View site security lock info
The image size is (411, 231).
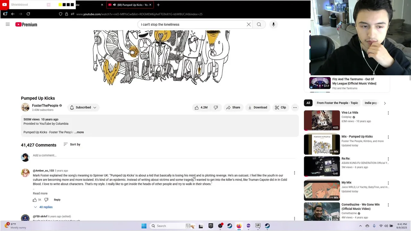tap(66, 14)
